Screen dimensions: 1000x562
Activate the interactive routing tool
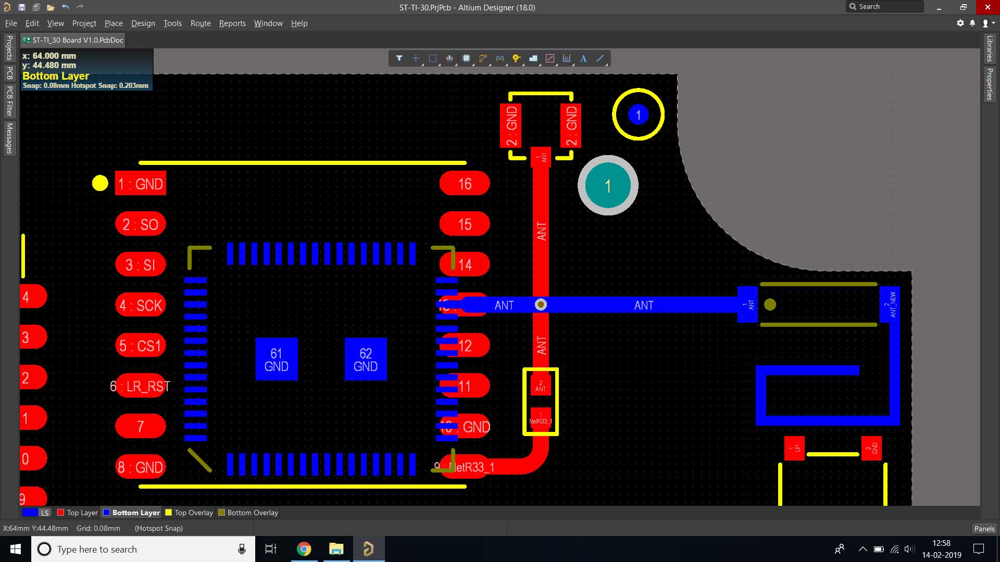click(483, 58)
